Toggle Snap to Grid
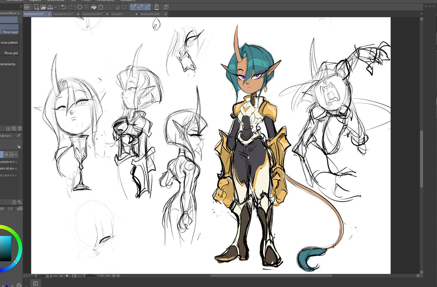This screenshot has width=437, height=287. click(x=148, y=7)
